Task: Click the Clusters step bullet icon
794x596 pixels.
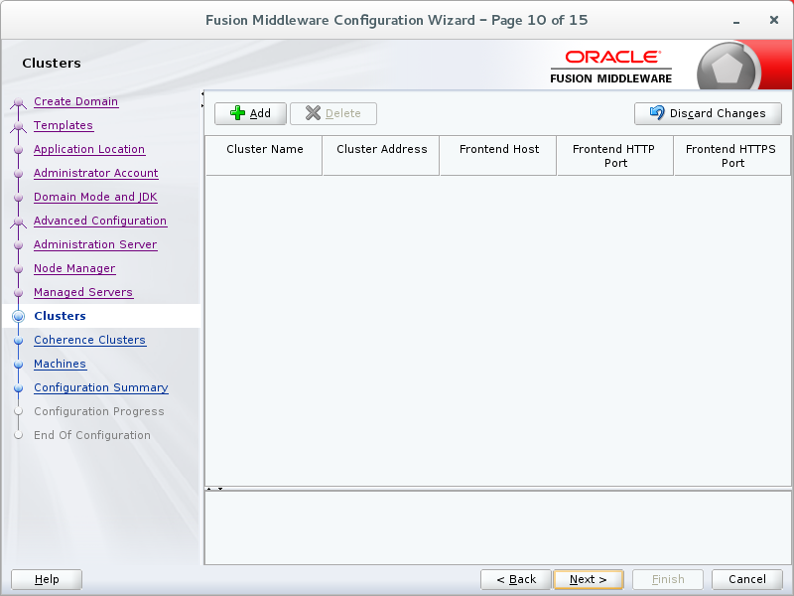Action: [x=18, y=316]
